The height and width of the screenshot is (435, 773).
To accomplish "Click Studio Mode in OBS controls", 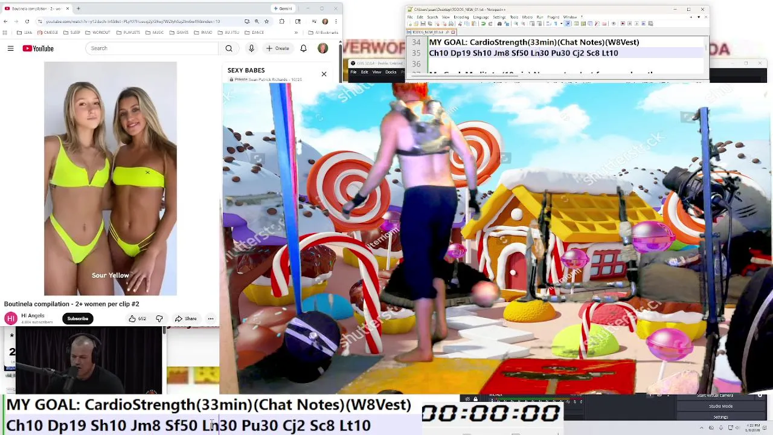I will click(x=720, y=406).
